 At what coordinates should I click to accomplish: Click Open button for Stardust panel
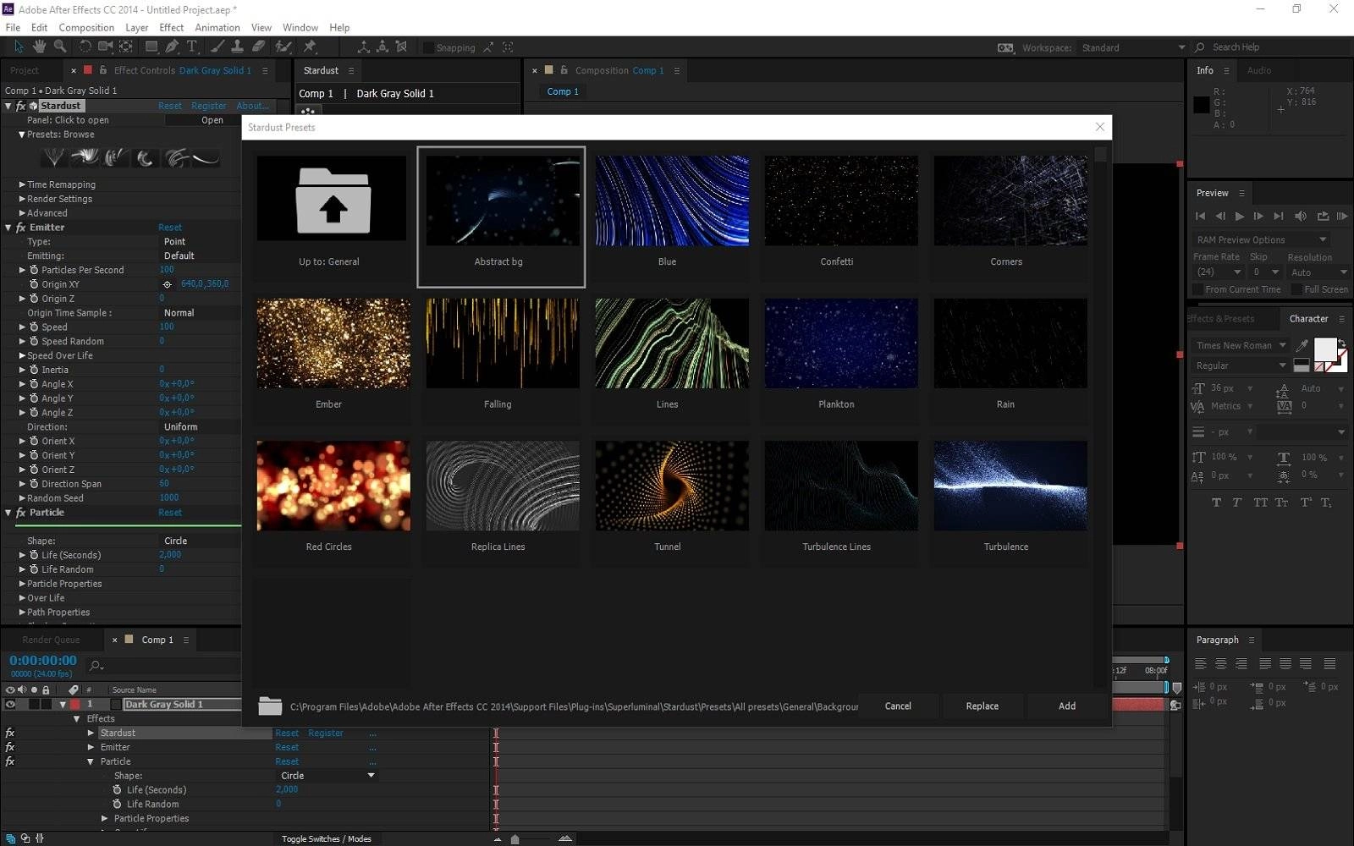[212, 120]
